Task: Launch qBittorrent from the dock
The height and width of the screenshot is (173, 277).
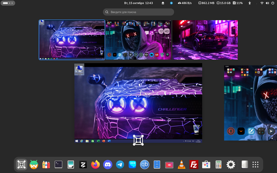Action: click(144, 165)
